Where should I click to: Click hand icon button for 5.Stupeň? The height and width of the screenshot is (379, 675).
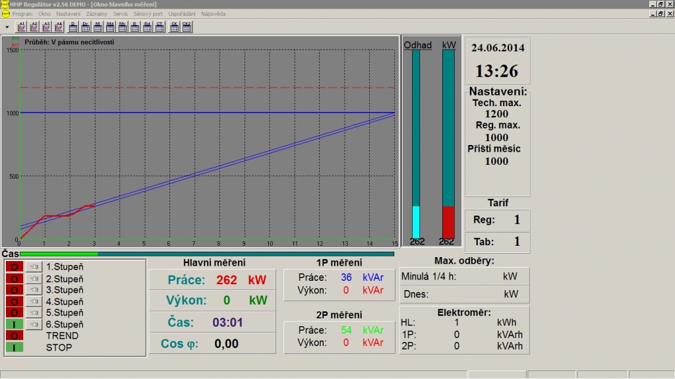point(34,312)
